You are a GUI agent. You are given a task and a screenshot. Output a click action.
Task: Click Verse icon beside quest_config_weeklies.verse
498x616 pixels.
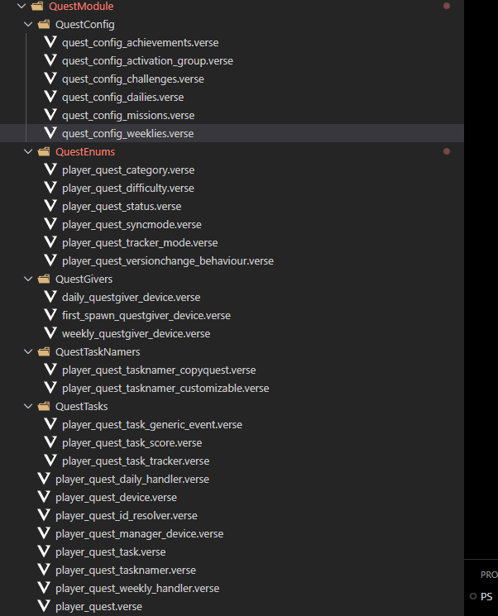50,132
